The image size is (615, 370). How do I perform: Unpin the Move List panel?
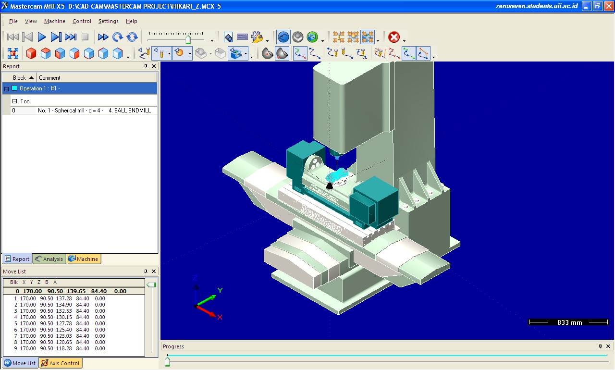coord(146,271)
